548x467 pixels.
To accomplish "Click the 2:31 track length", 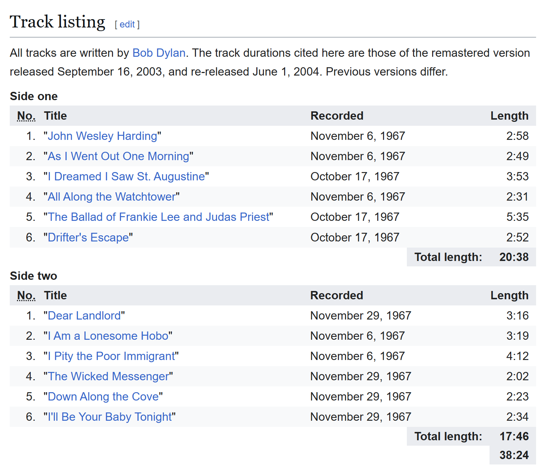I will coord(517,197).
